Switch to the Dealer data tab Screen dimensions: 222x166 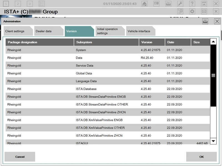tap(49, 31)
